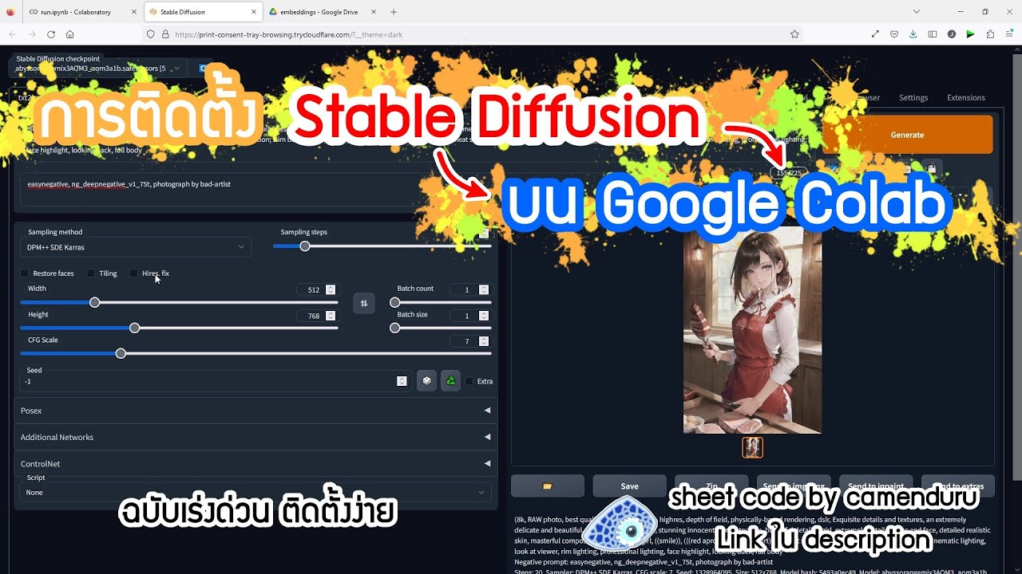Click the browser Forward arrow
This screenshot has height=574, width=1022.
[32, 34]
